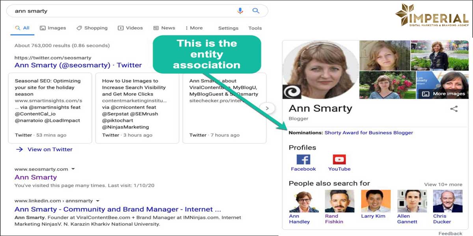
Task: Open the Facebook profile icon
Action: [303, 159]
